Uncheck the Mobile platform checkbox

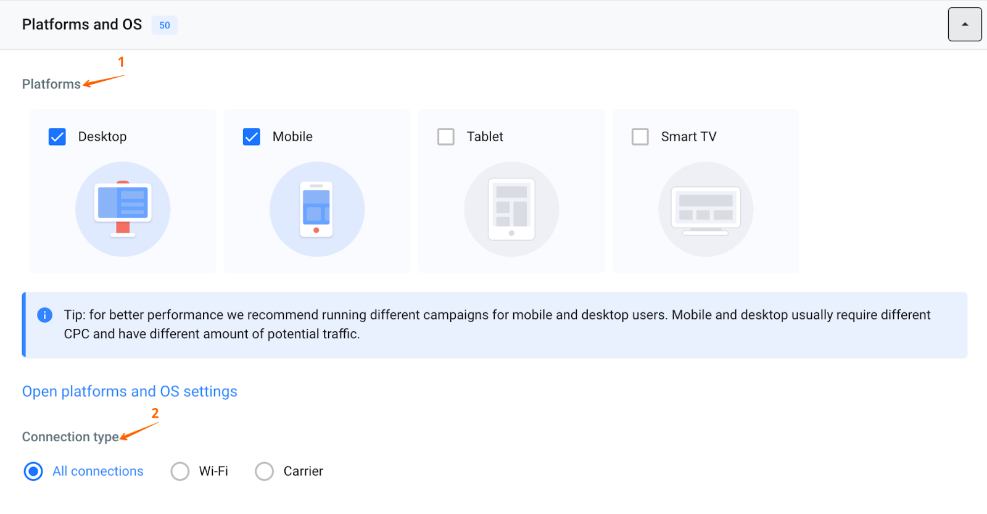[x=252, y=137]
